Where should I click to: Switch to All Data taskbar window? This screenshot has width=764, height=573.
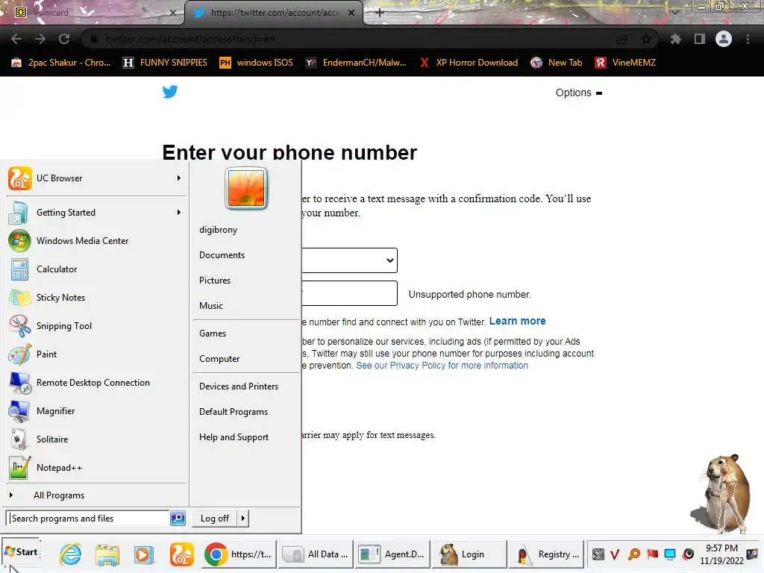click(316, 554)
